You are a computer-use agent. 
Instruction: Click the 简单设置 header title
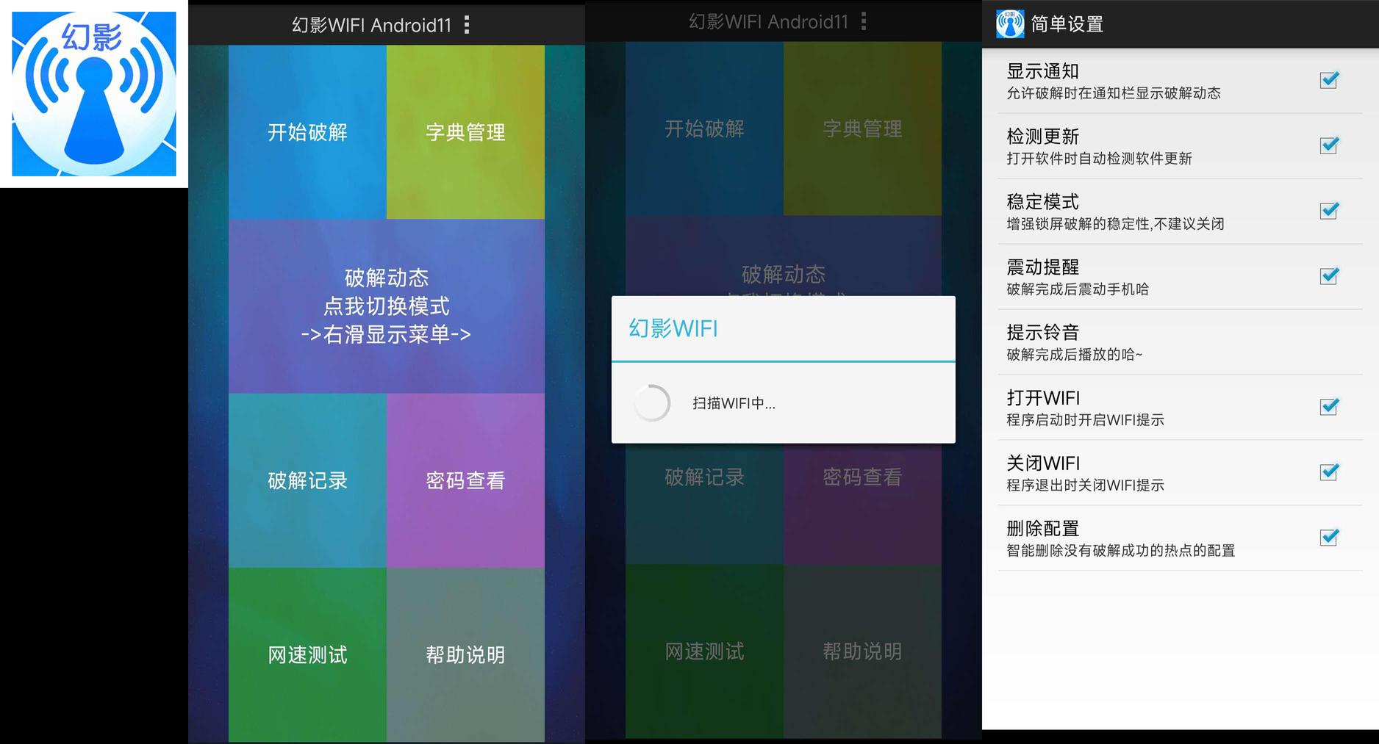click(x=1067, y=24)
